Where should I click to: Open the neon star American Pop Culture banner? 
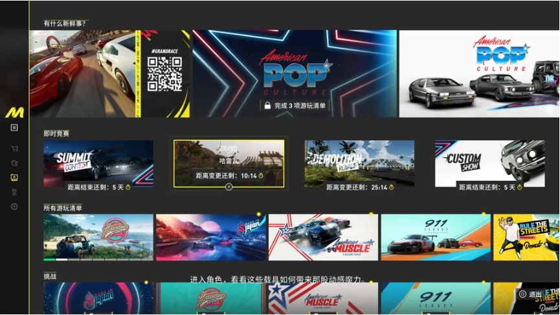coord(295,74)
